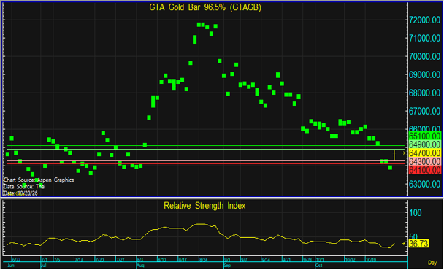Select the 7/13 date axis label

[78, 260]
